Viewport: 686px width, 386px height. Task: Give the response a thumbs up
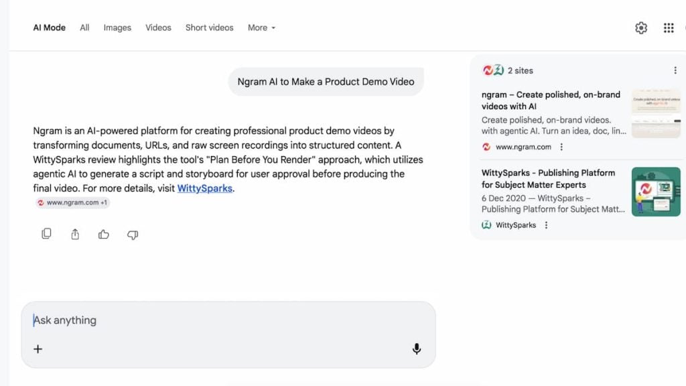pos(104,234)
